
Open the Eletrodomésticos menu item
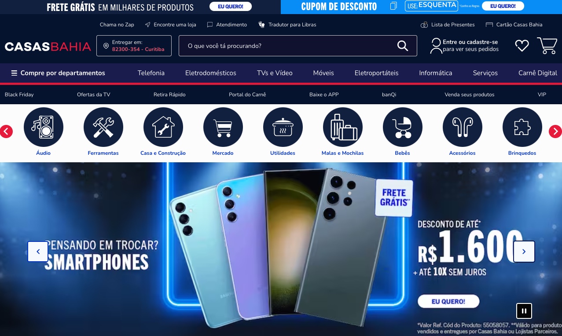pos(211,73)
